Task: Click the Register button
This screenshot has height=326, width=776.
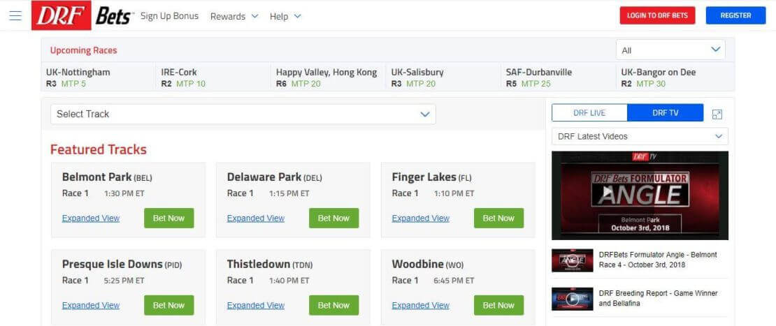Action: (x=735, y=15)
